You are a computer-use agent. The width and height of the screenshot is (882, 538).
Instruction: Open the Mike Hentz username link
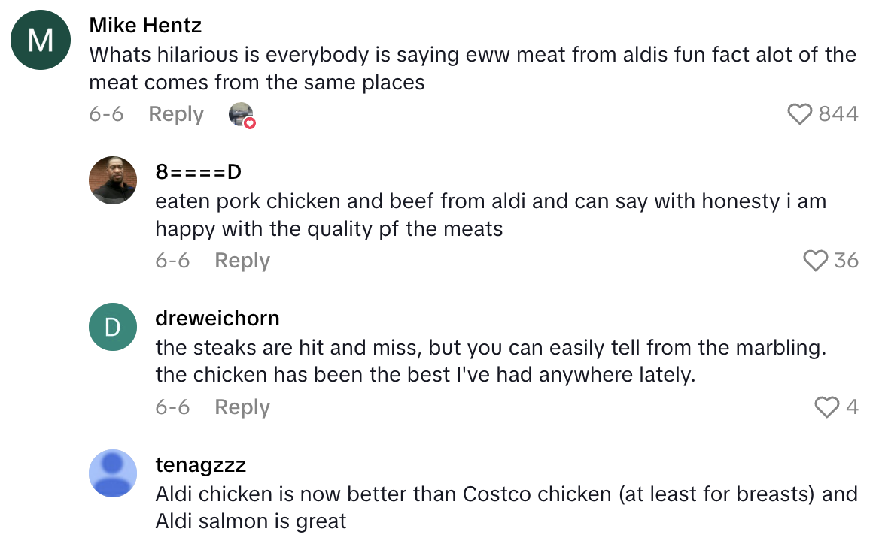pos(145,25)
